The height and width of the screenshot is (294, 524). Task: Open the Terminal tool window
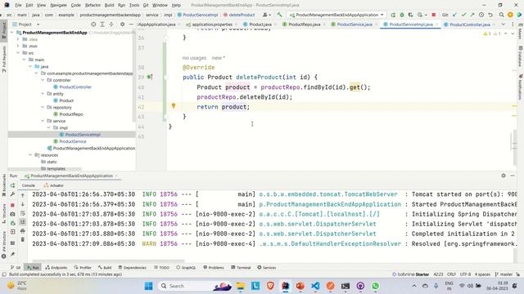(241, 267)
